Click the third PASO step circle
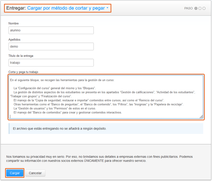Image resolution: width=212 pixels, height=181 pixels. point(204,8)
